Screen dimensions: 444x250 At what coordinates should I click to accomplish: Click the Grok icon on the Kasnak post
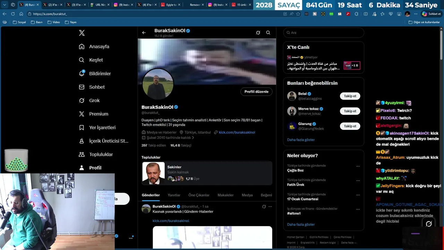pyautogui.click(x=264, y=207)
